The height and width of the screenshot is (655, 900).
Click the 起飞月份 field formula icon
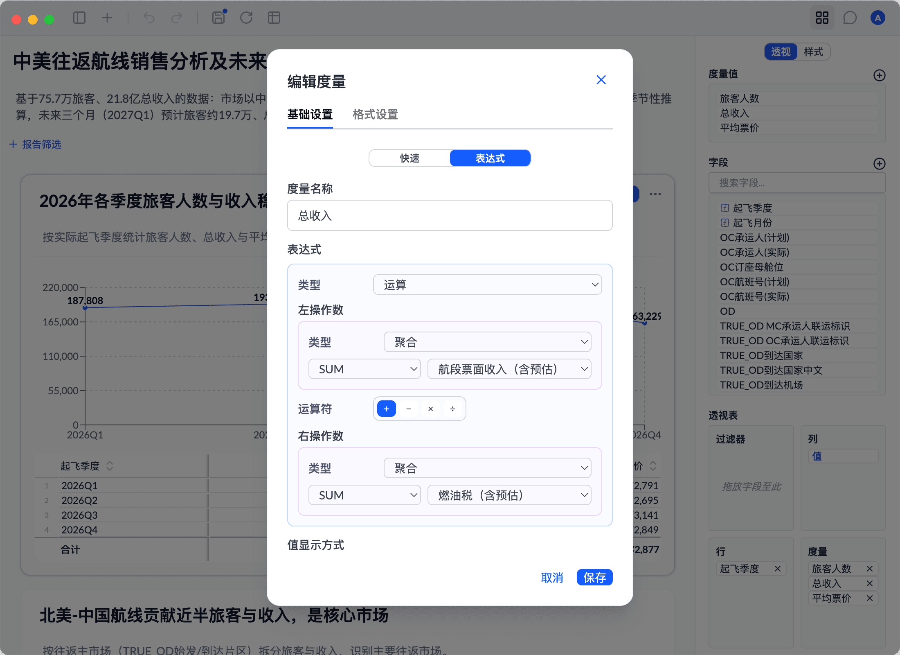724,223
